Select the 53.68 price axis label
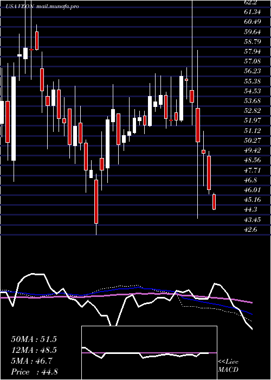Screen dimensions: 271x380 tap(253, 101)
